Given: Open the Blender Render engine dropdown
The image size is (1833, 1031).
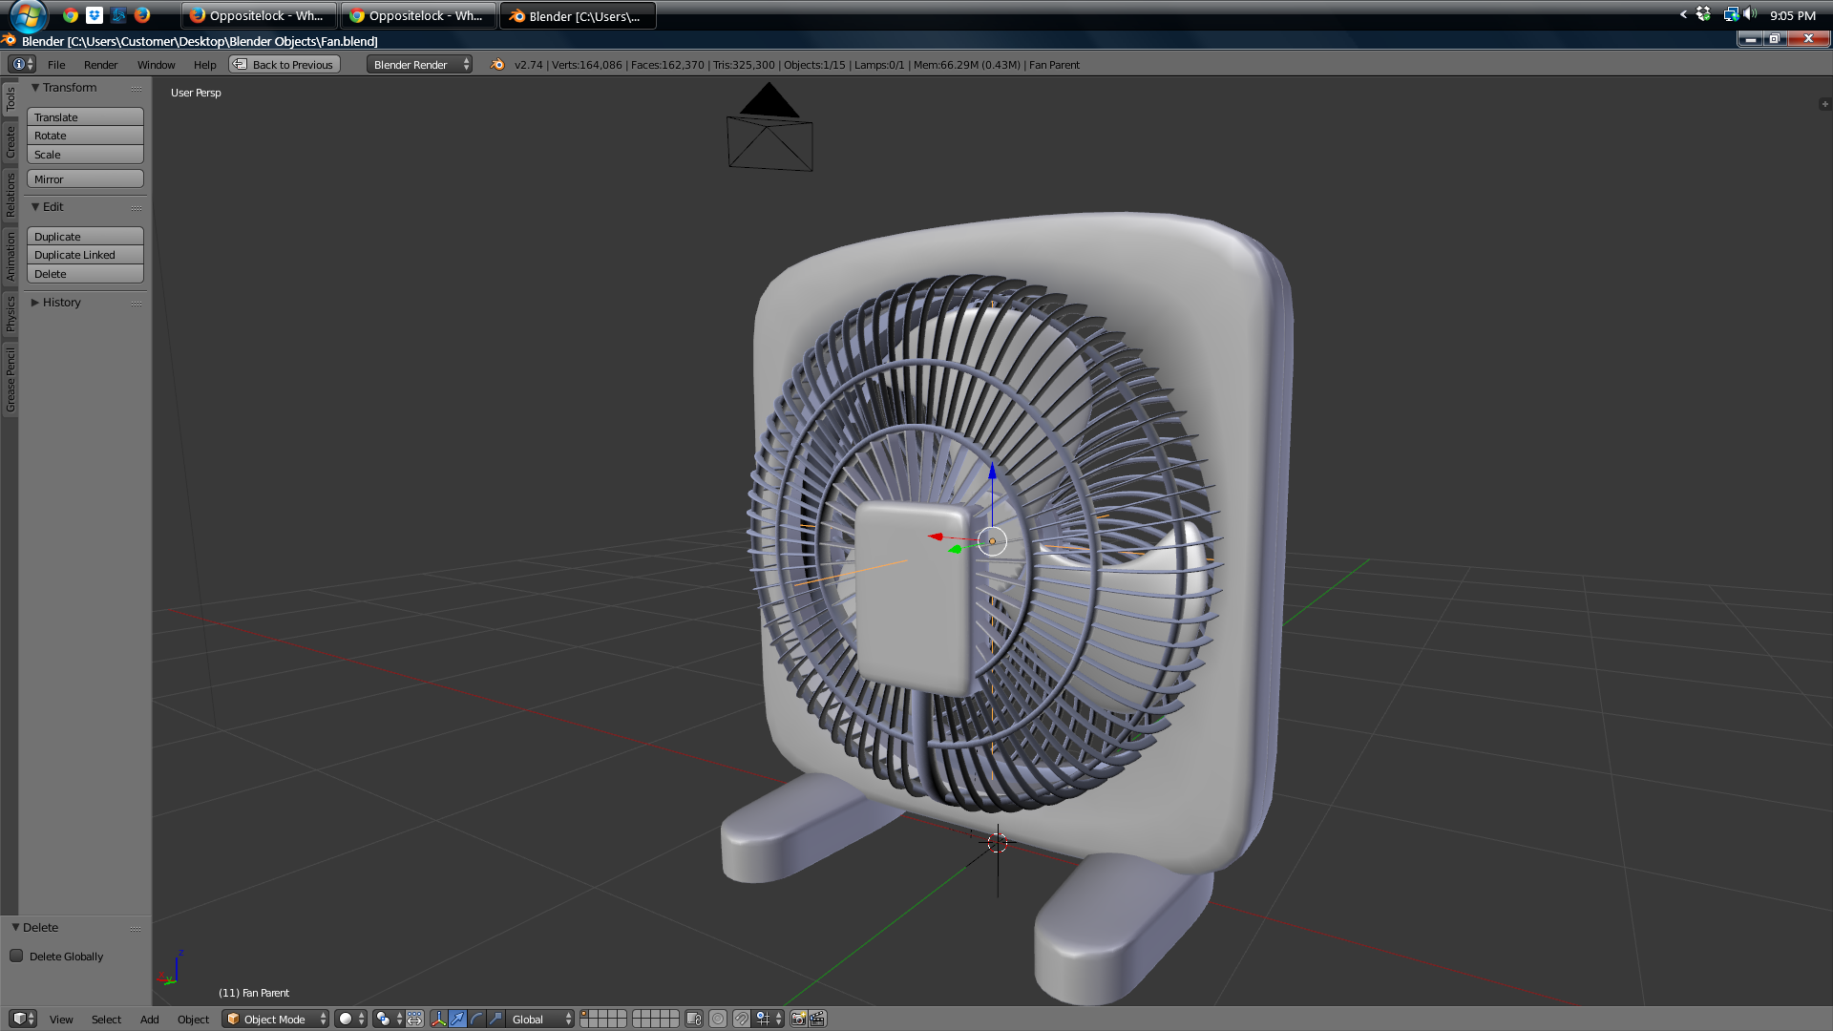Looking at the screenshot, I should click(419, 64).
